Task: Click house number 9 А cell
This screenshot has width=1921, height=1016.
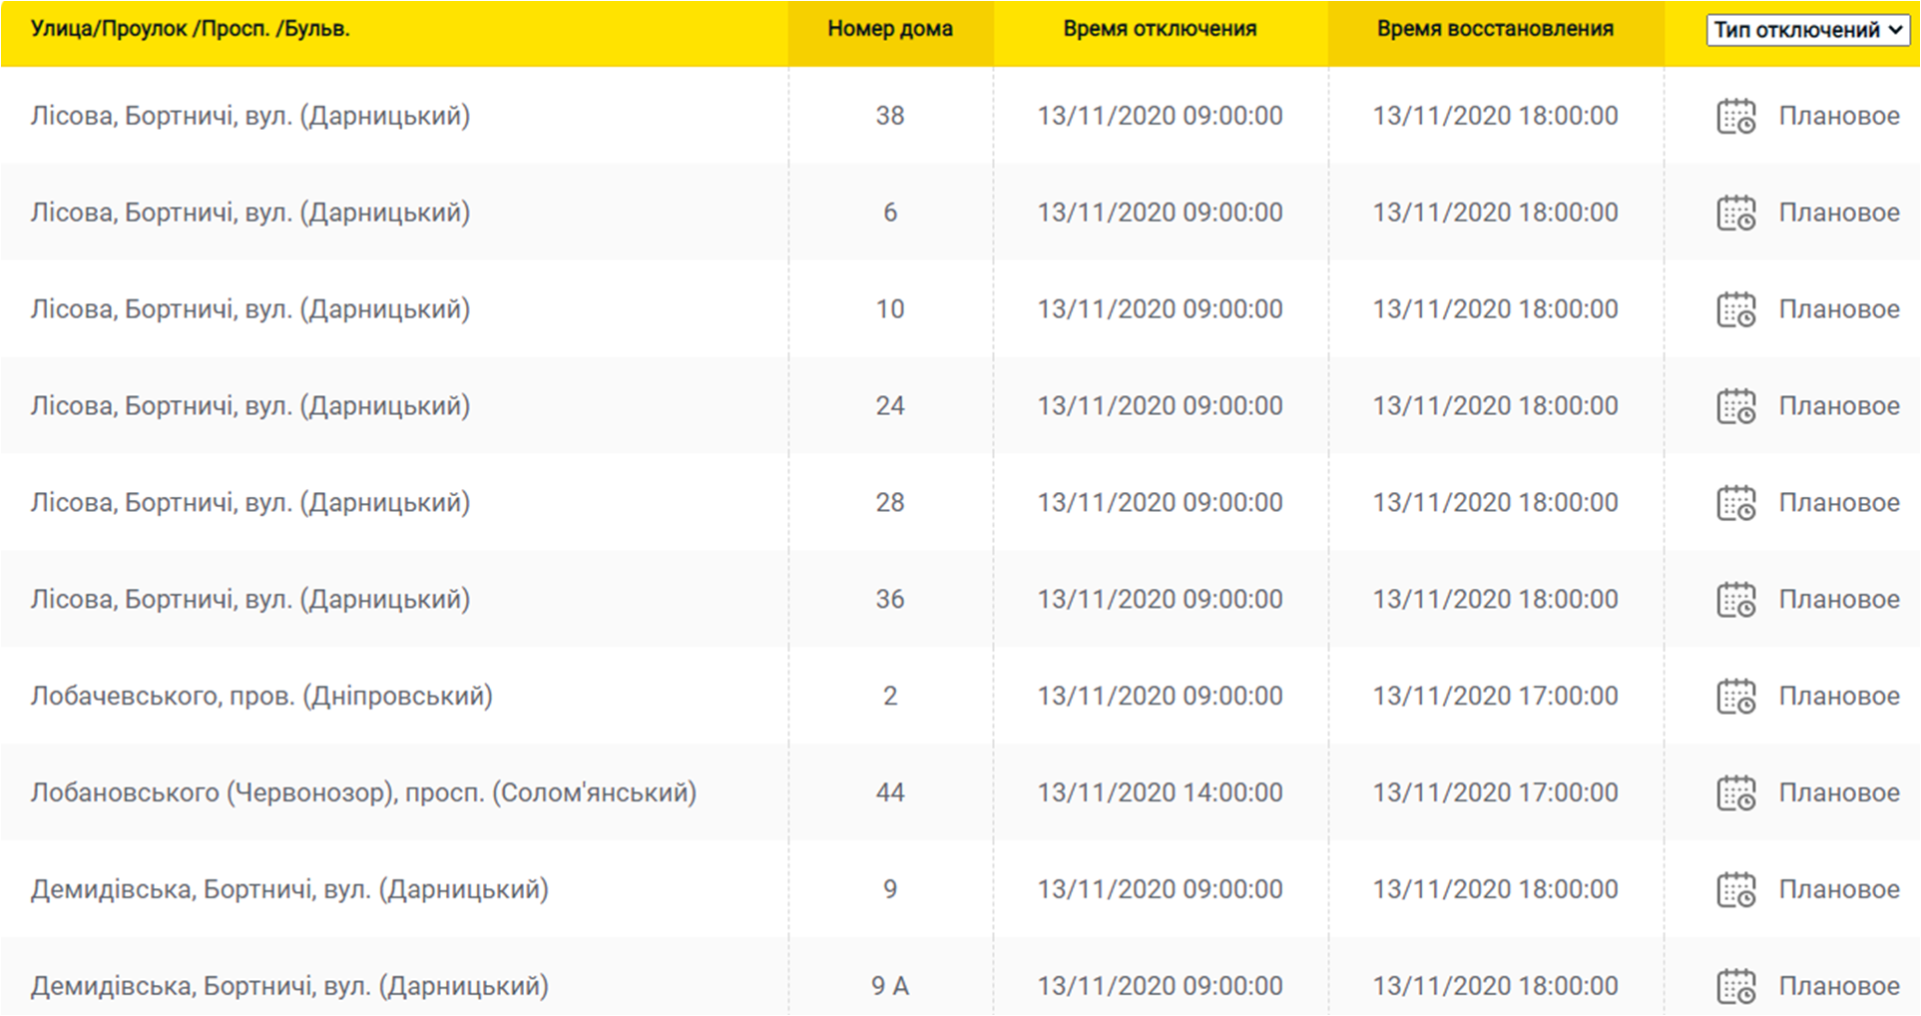Action: point(889,986)
